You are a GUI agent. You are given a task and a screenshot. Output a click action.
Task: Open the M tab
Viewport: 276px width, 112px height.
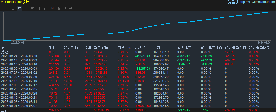[53, 8]
